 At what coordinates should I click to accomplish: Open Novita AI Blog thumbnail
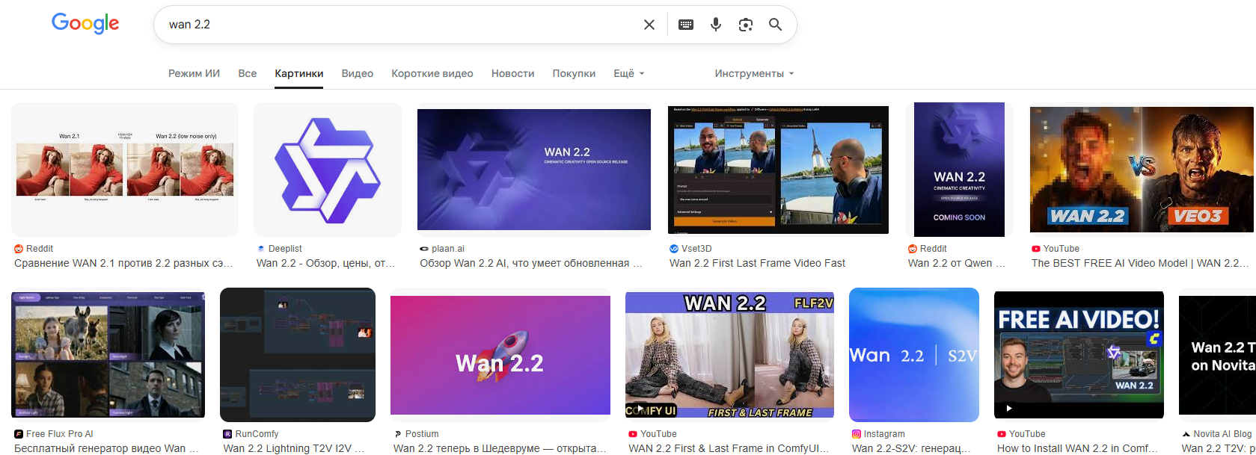pos(1217,355)
